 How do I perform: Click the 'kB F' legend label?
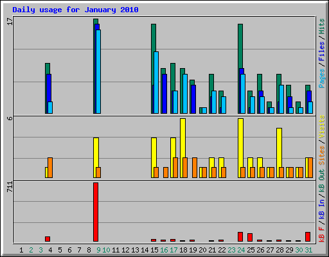tap(322, 235)
